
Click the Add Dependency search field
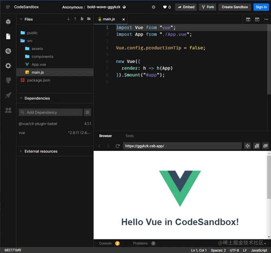click(50, 112)
